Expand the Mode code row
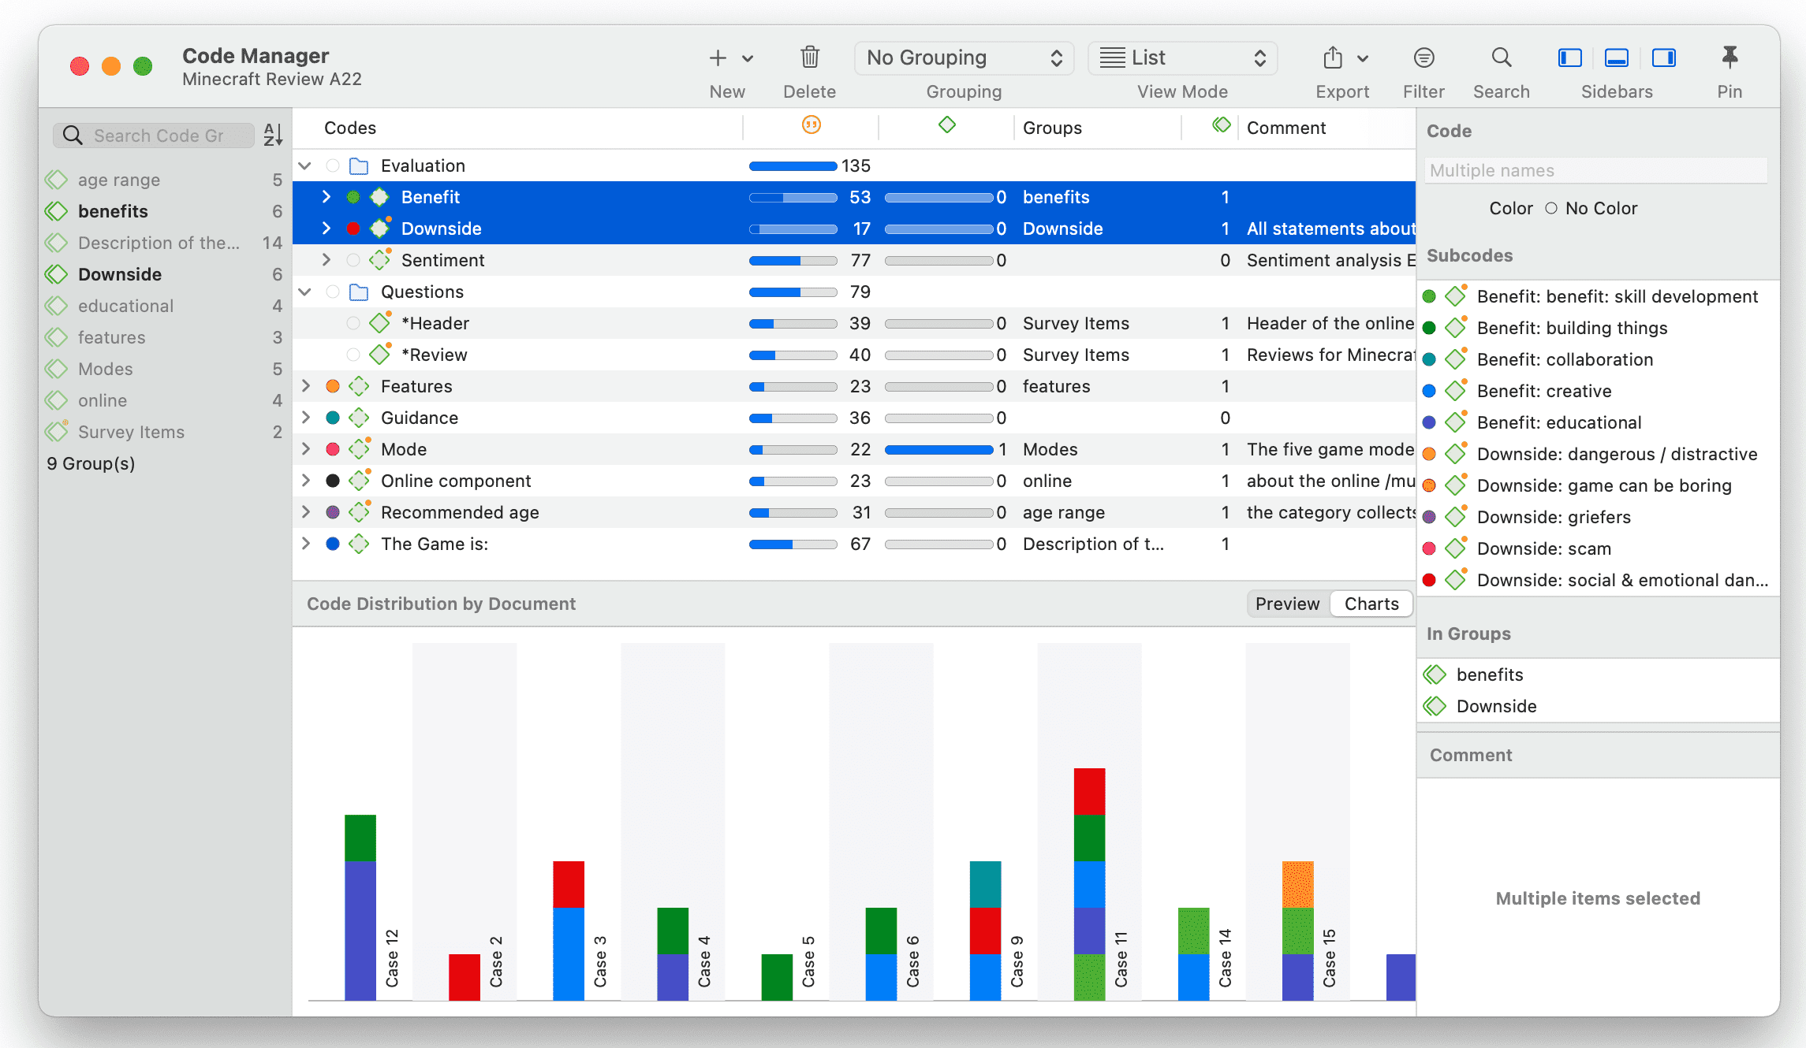 [305, 449]
